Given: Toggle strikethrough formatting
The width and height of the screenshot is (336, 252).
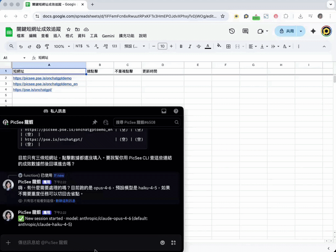Looking at the screenshot, I should tap(199, 46).
